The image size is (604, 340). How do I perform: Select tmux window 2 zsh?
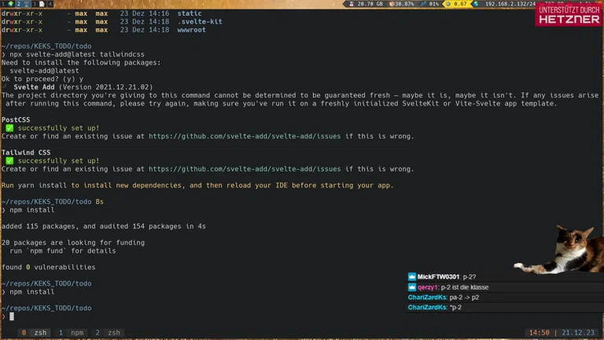click(108, 333)
